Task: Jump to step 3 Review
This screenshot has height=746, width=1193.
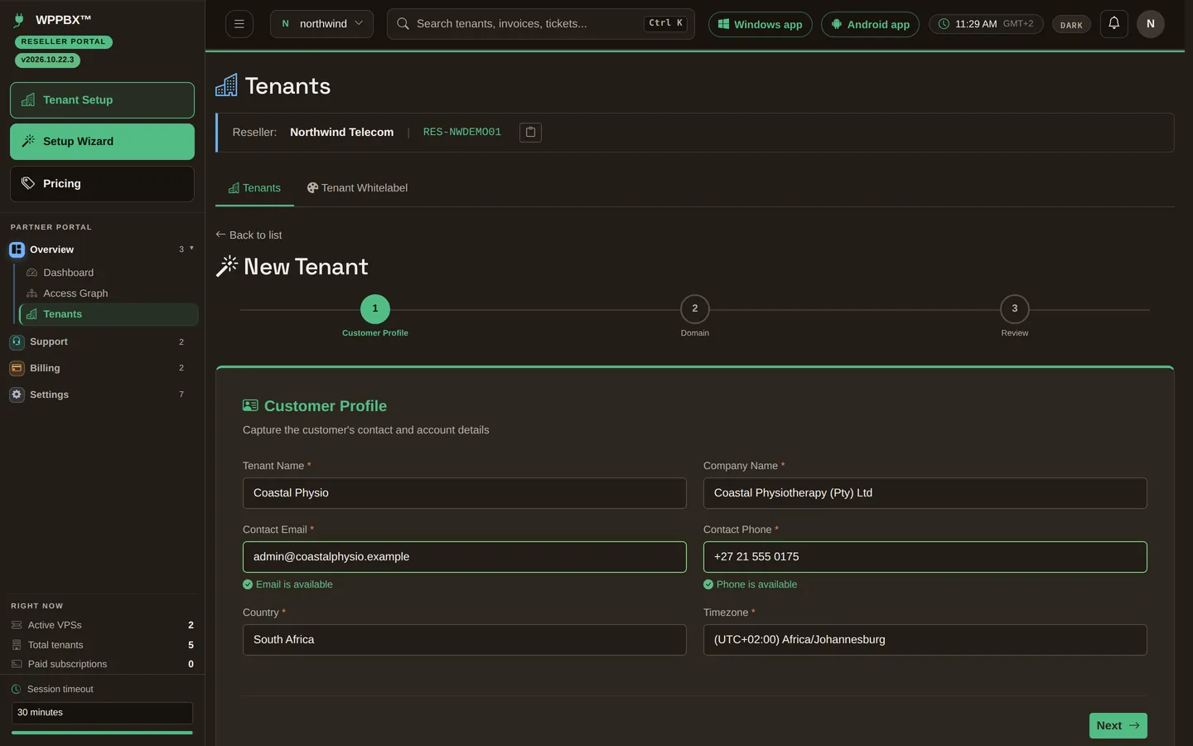Action: (x=1014, y=309)
